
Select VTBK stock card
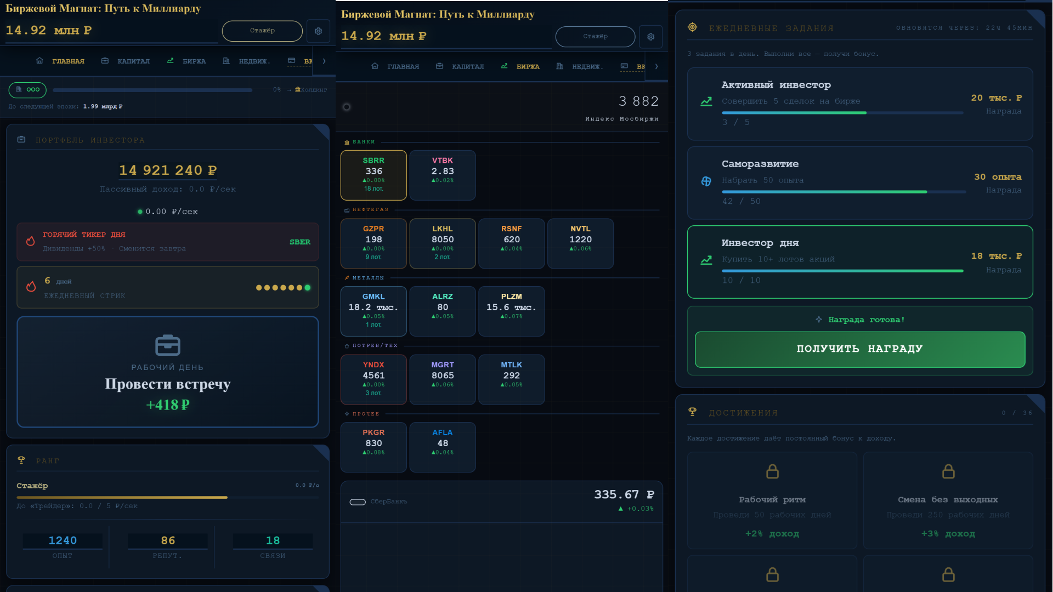point(443,175)
